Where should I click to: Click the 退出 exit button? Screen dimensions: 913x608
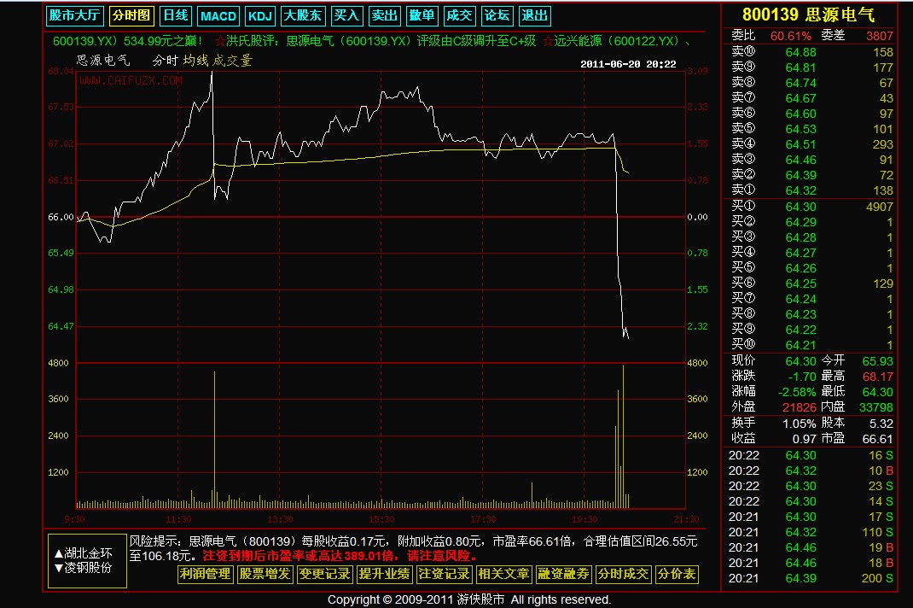(x=534, y=15)
